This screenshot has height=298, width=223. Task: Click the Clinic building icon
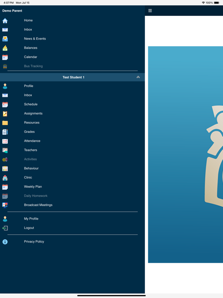[x=5, y=178]
